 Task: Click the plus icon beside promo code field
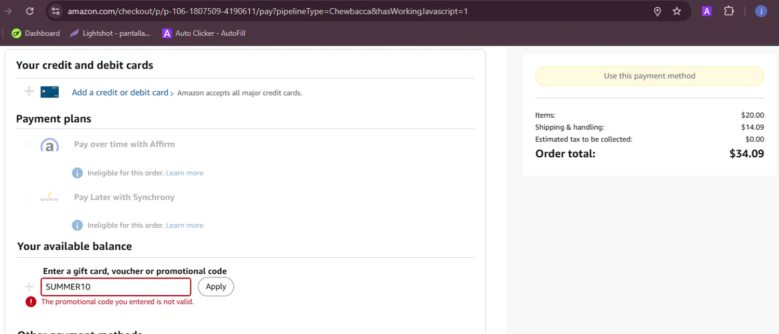point(29,286)
